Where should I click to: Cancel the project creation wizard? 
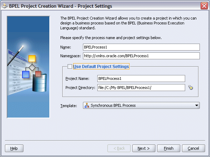pyautogui.click(x=193, y=148)
